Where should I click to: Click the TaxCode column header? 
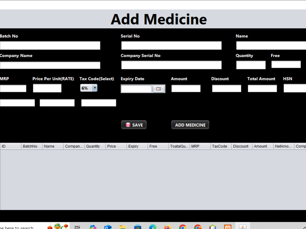pos(221,146)
